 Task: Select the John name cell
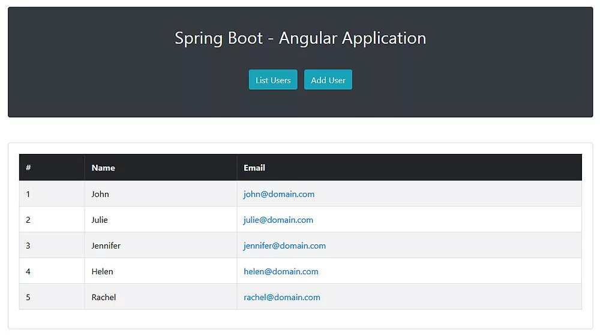click(100, 194)
